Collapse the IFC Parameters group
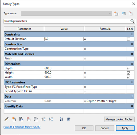 point(132,82)
